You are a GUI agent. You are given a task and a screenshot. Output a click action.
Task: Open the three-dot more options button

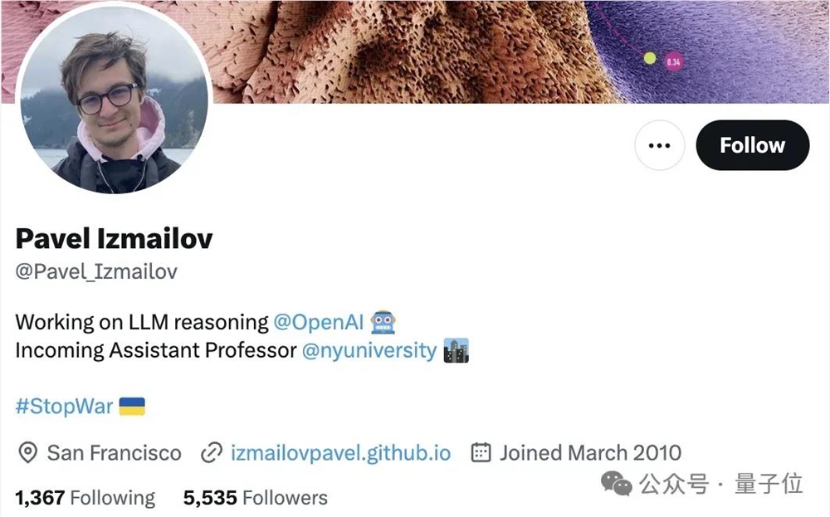[659, 145]
